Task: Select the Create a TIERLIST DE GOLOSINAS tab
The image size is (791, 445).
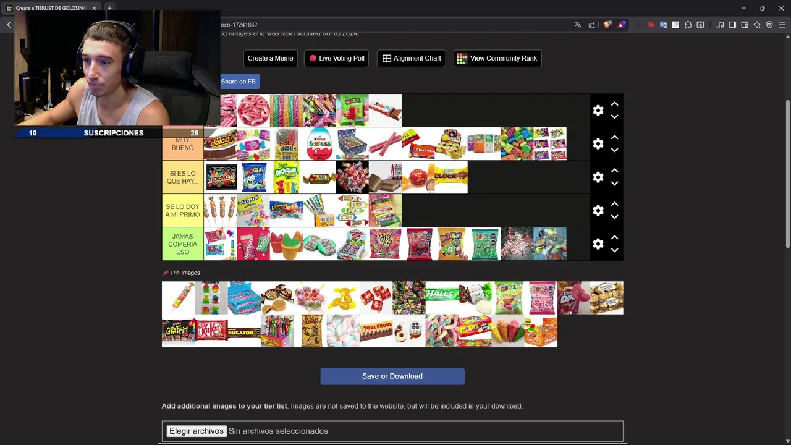Action: click(51, 8)
